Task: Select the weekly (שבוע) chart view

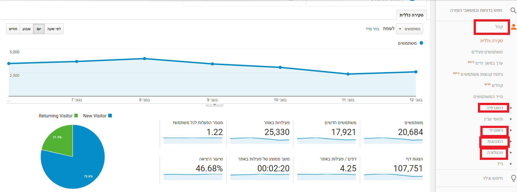Action: point(27,29)
